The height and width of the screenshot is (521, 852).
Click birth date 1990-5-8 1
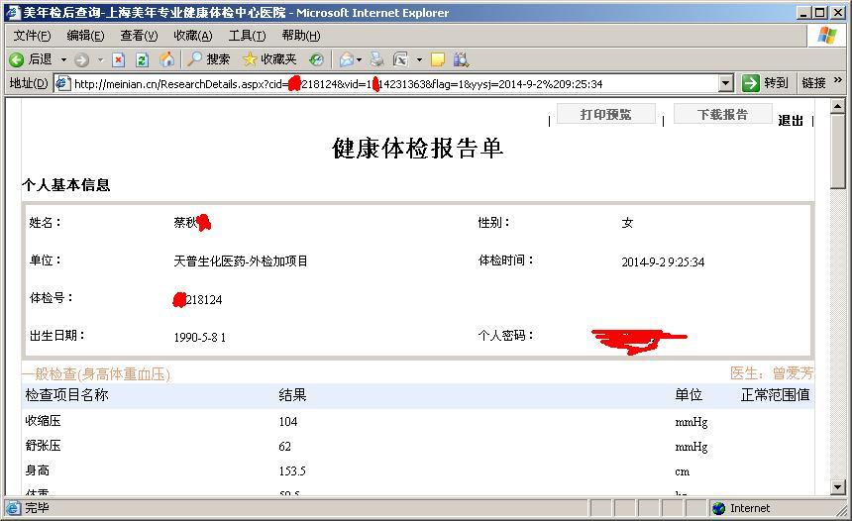[x=200, y=337]
